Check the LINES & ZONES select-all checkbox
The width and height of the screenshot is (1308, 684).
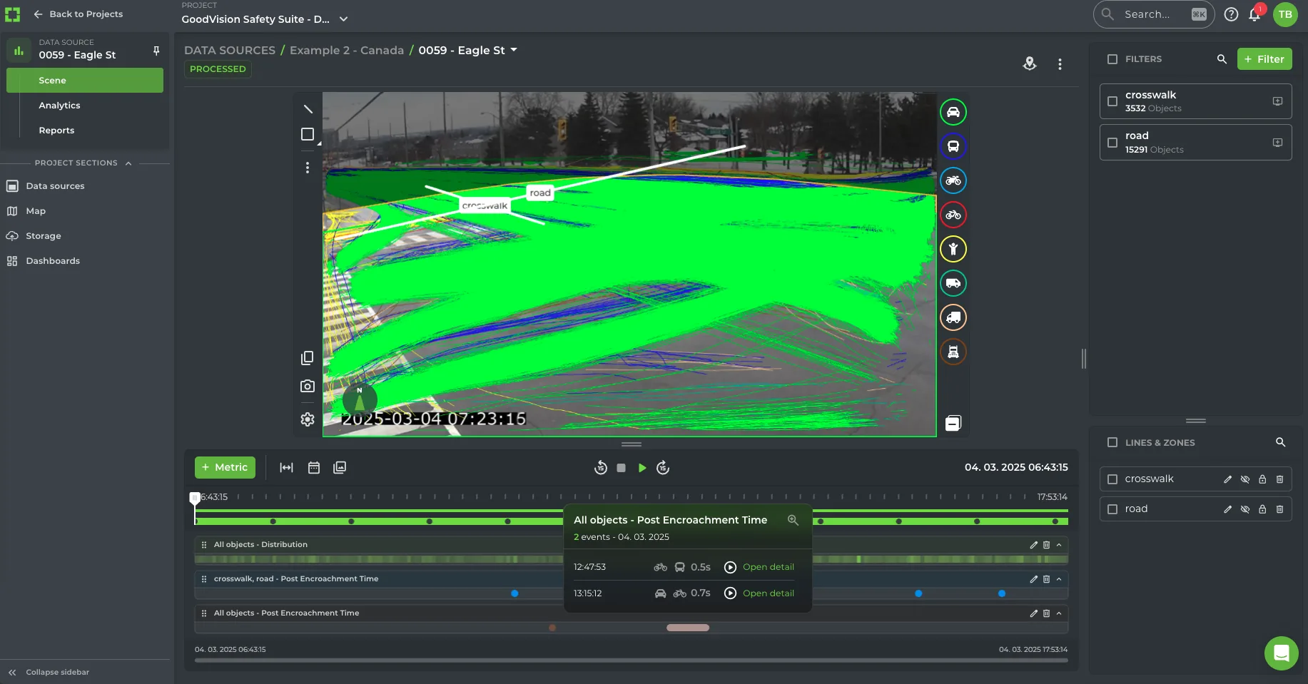(1112, 442)
